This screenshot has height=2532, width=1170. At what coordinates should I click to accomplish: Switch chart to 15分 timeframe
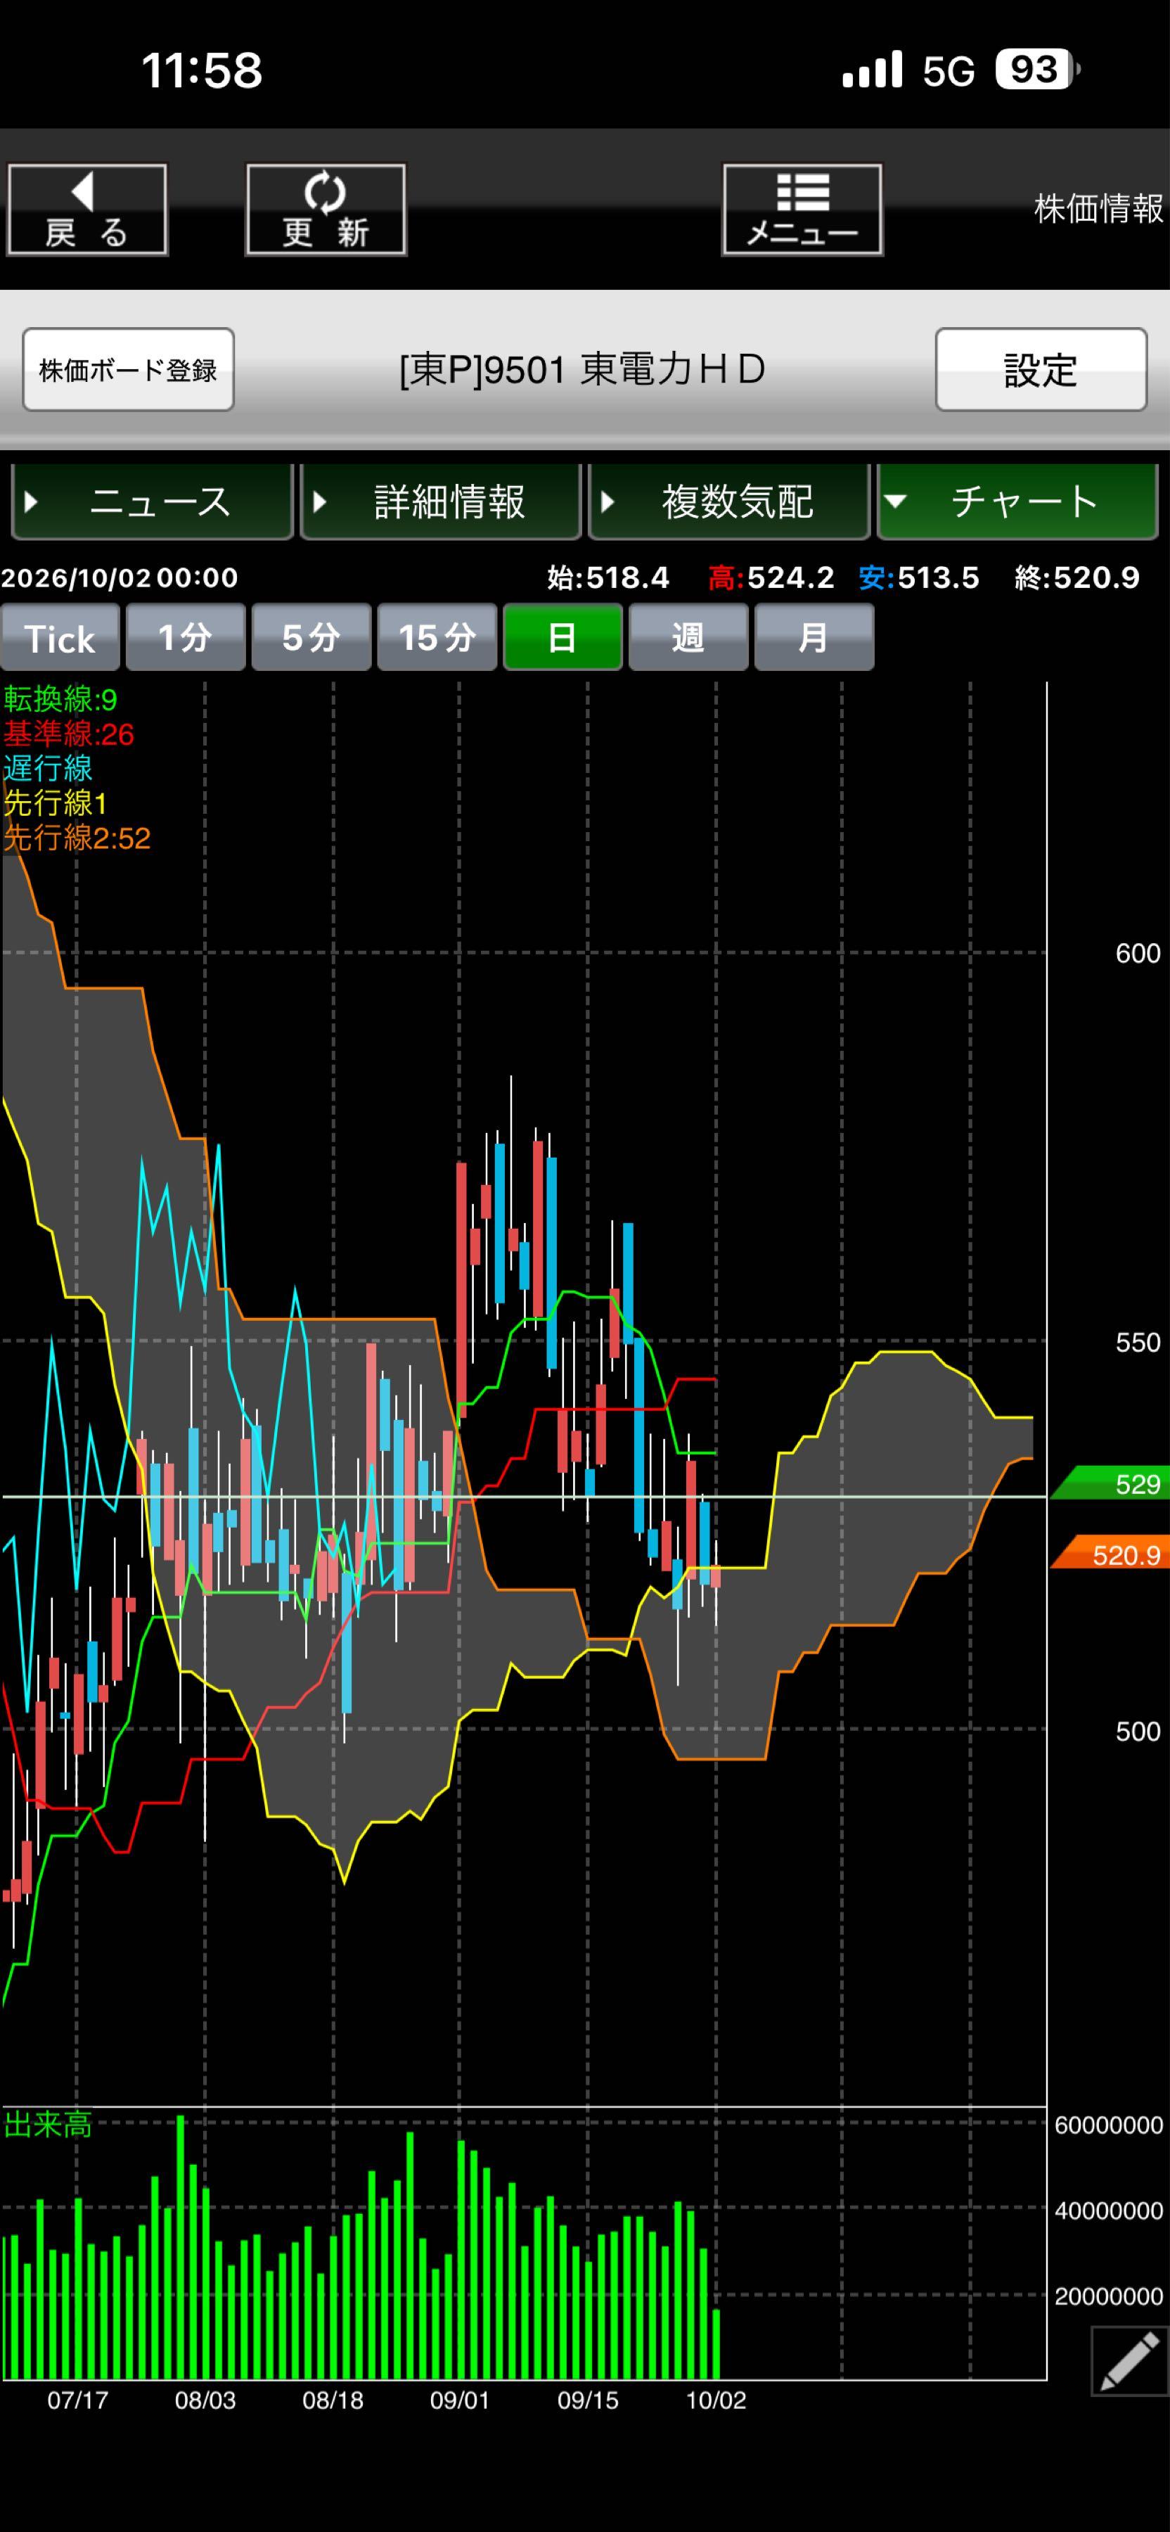click(437, 638)
